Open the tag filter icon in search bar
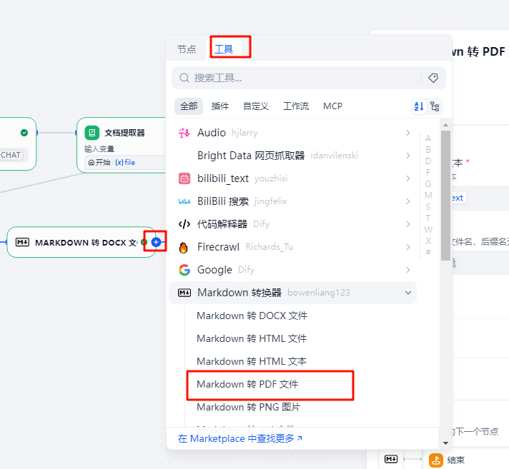This screenshot has width=509, height=469. [433, 78]
